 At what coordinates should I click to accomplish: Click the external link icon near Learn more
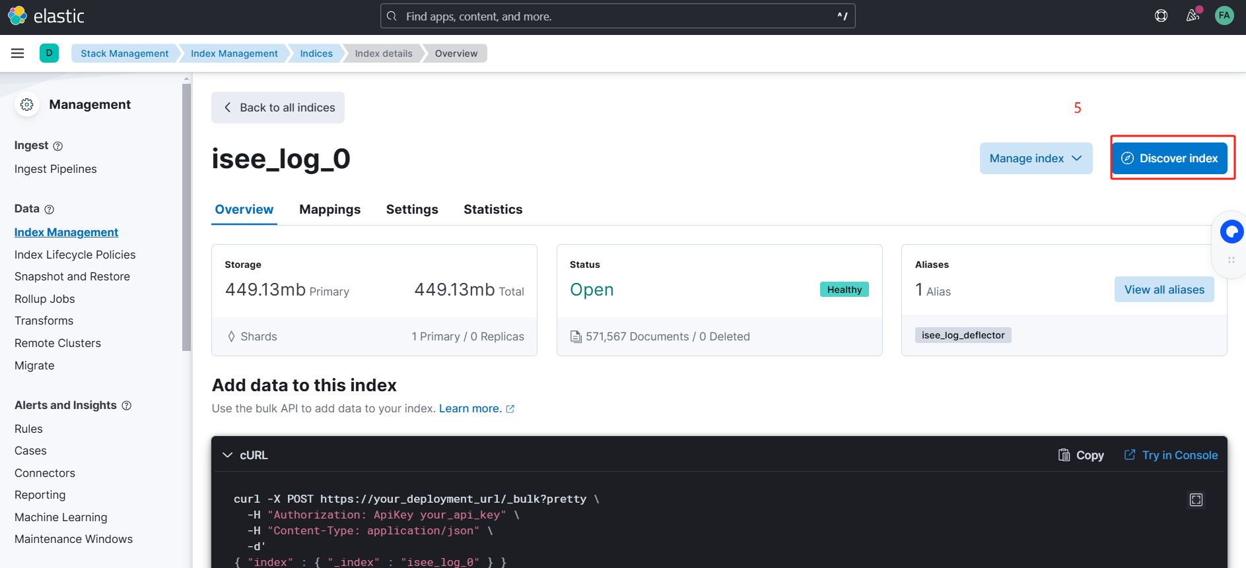coord(510,409)
